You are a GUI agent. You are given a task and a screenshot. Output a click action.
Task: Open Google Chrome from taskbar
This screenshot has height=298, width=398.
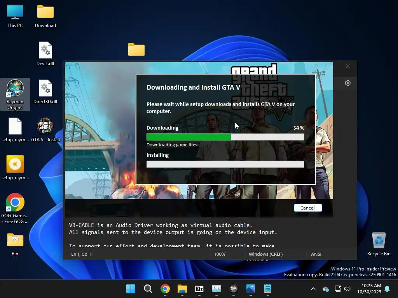165,289
